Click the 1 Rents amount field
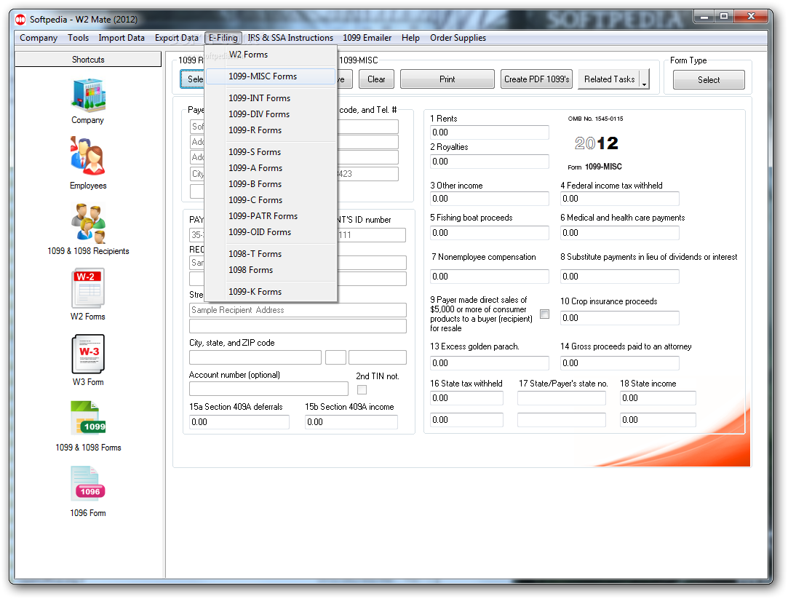This screenshot has height=599, width=788. coord(489,132)
